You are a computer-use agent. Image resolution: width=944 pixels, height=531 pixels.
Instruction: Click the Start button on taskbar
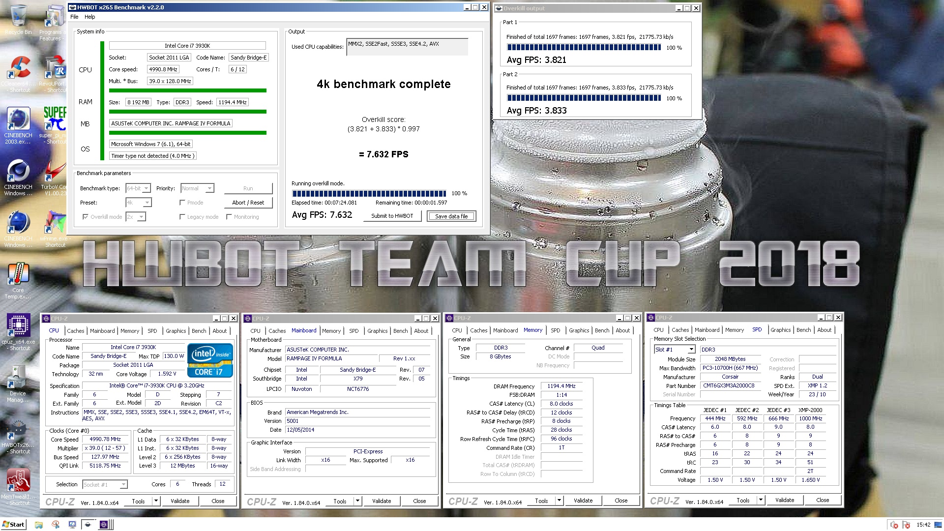[14, 525]
